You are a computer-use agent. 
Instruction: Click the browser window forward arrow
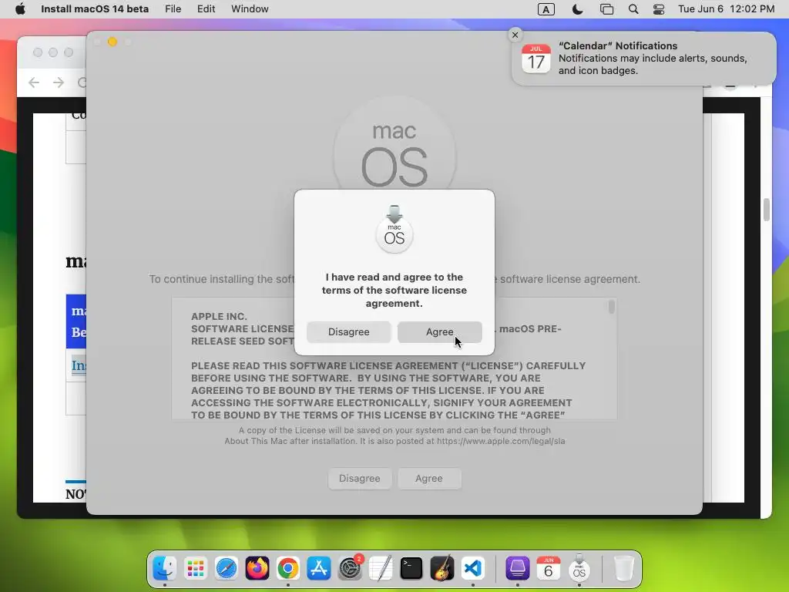59,82
